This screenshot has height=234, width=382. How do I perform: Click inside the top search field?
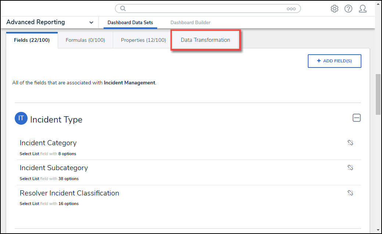point(206,8)
